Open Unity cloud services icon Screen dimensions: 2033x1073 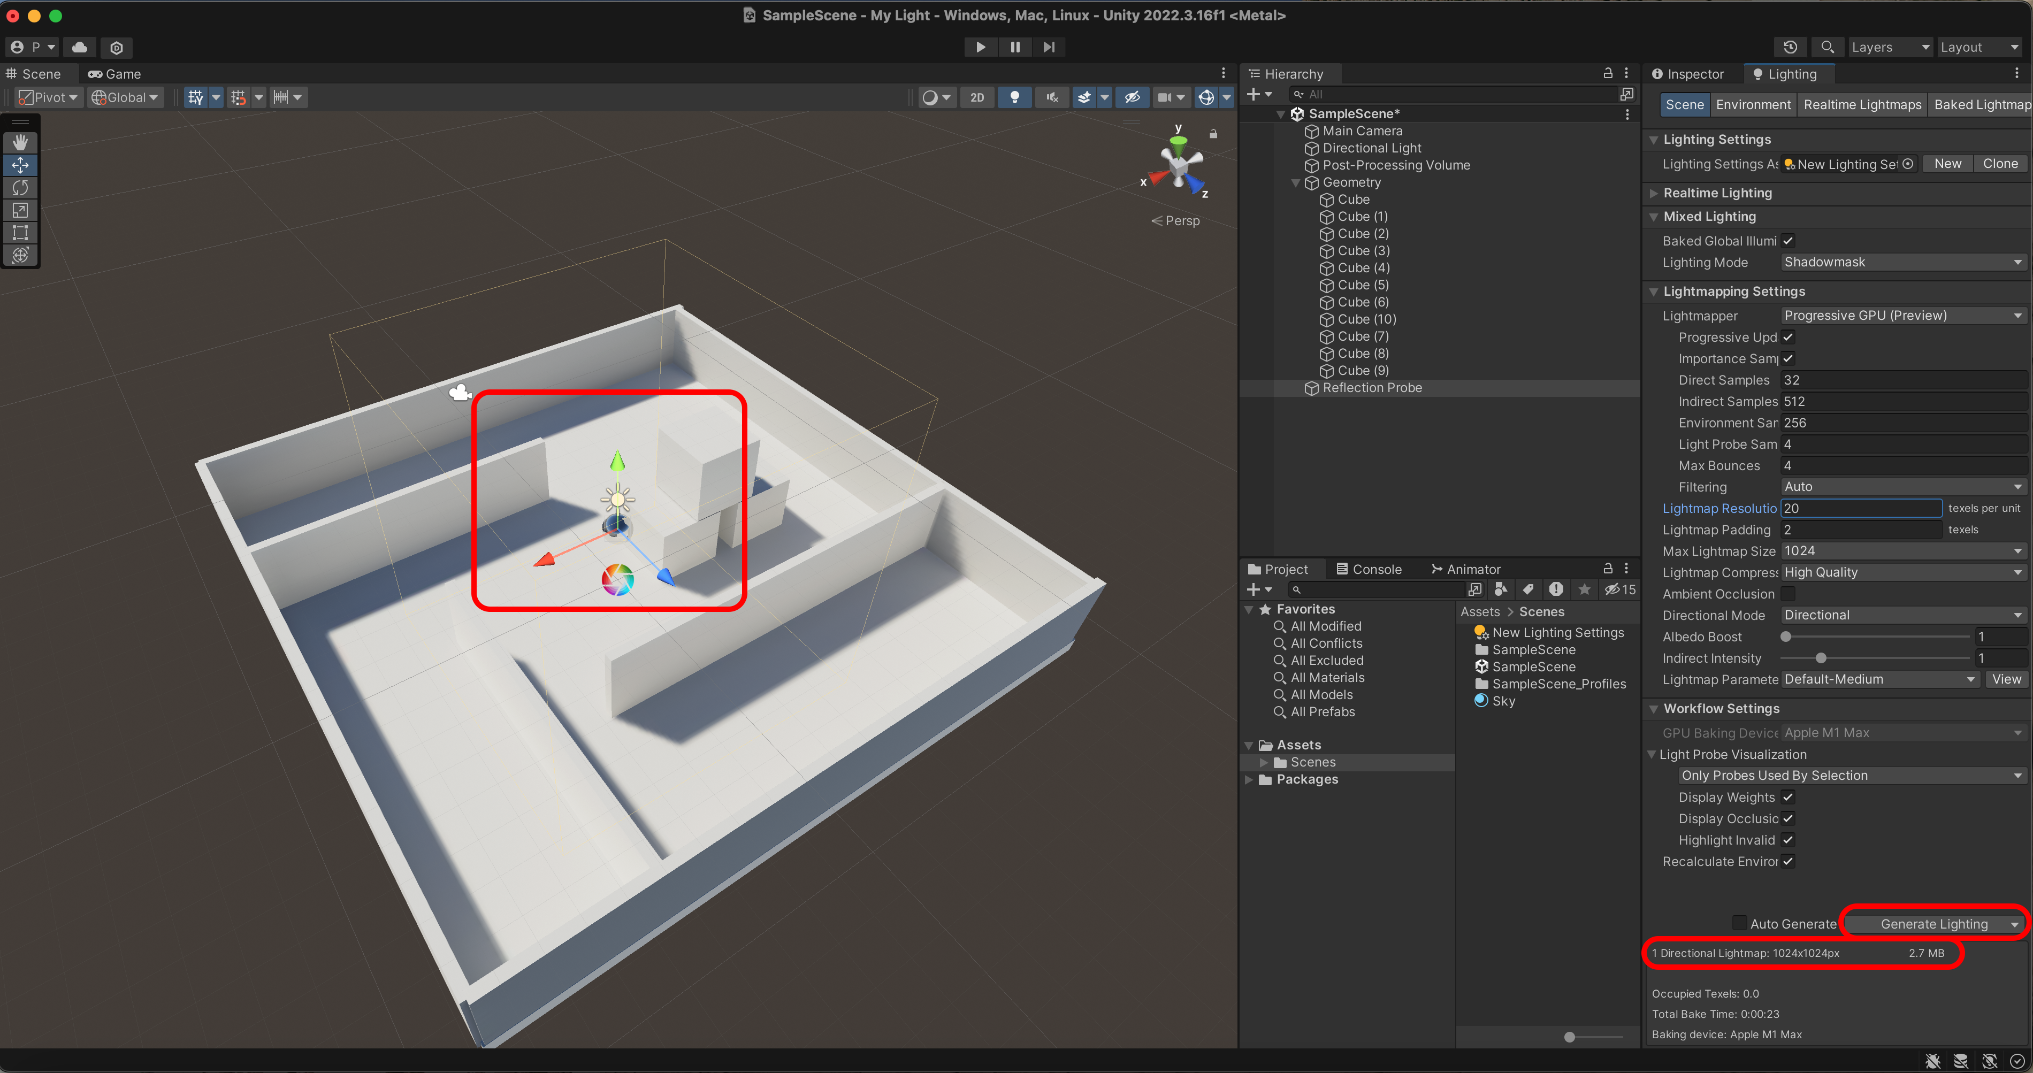[x=80, y=47]
